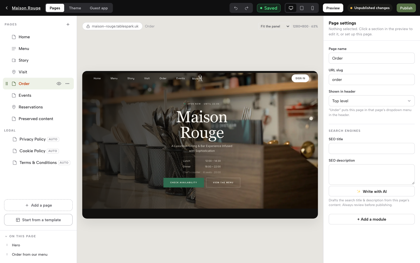This screenshot has width=420, height=263.
Task: Click the back arrow beside Maison Rouge
Action: click(x=7, y=8)
